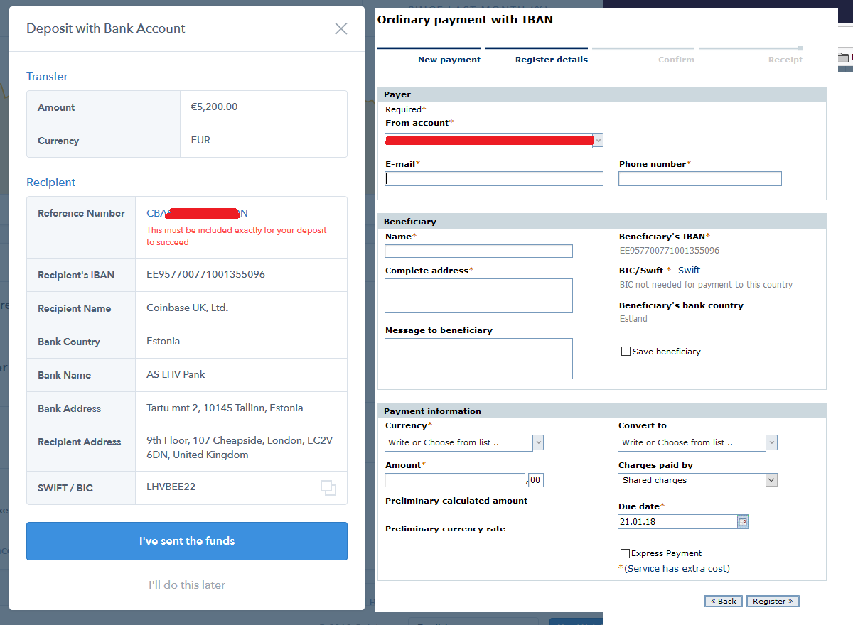Open the Currency combo box
The width and height of the screenshot is (853, 625).
(x=464, y=442)
